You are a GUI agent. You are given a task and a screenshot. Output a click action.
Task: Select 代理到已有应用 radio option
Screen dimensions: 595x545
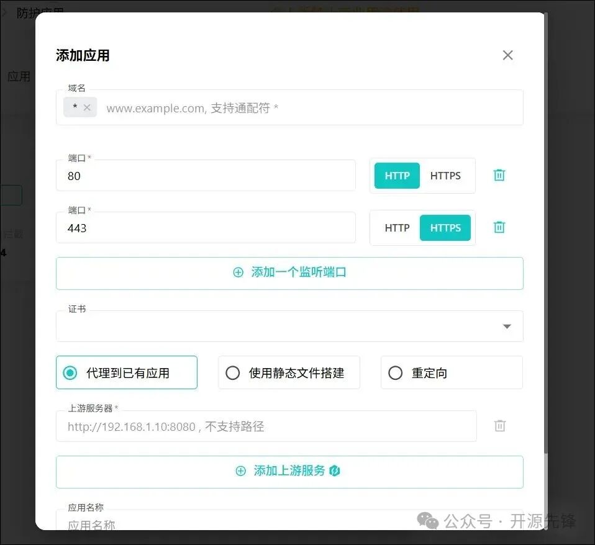70,373
